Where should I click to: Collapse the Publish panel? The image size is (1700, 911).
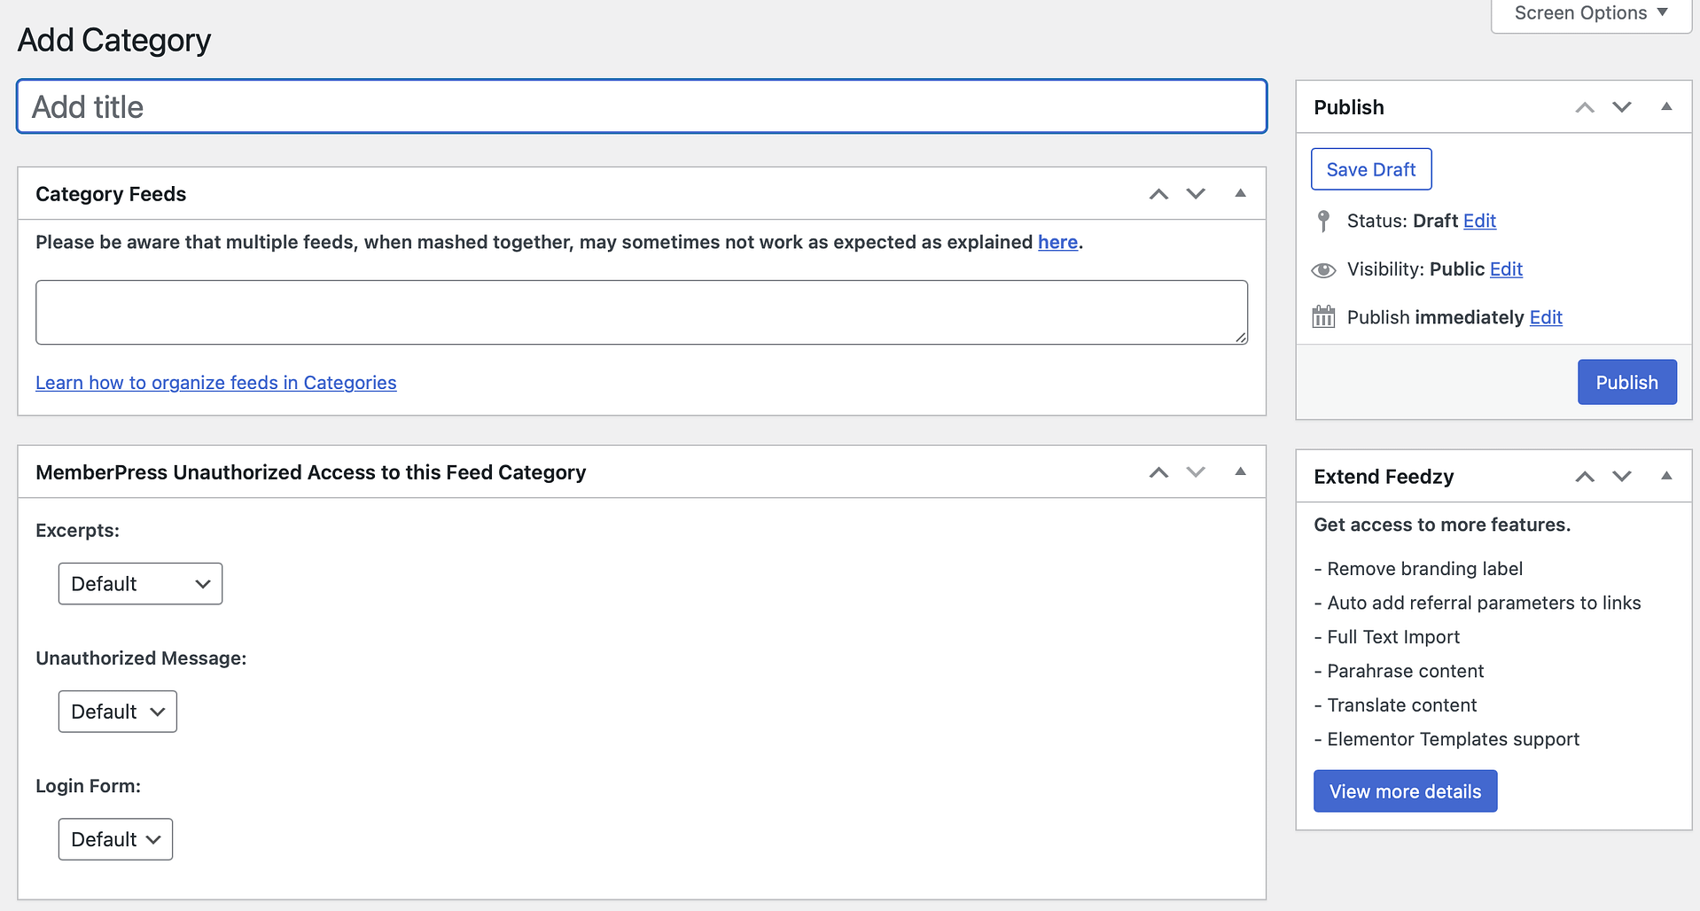tap(1666, 106)
